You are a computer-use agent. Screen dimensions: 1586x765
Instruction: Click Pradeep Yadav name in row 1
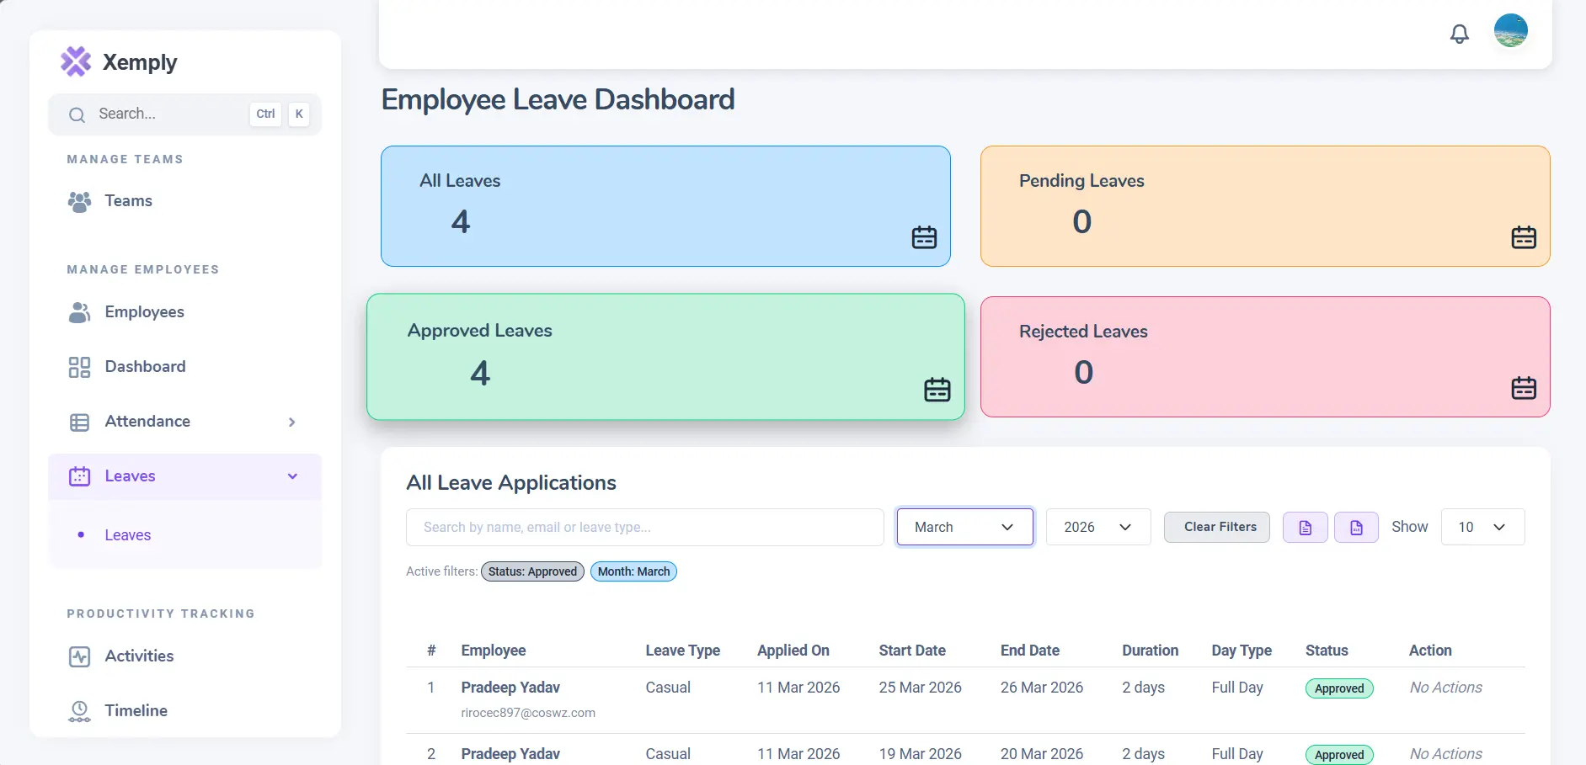coord(510,688)
